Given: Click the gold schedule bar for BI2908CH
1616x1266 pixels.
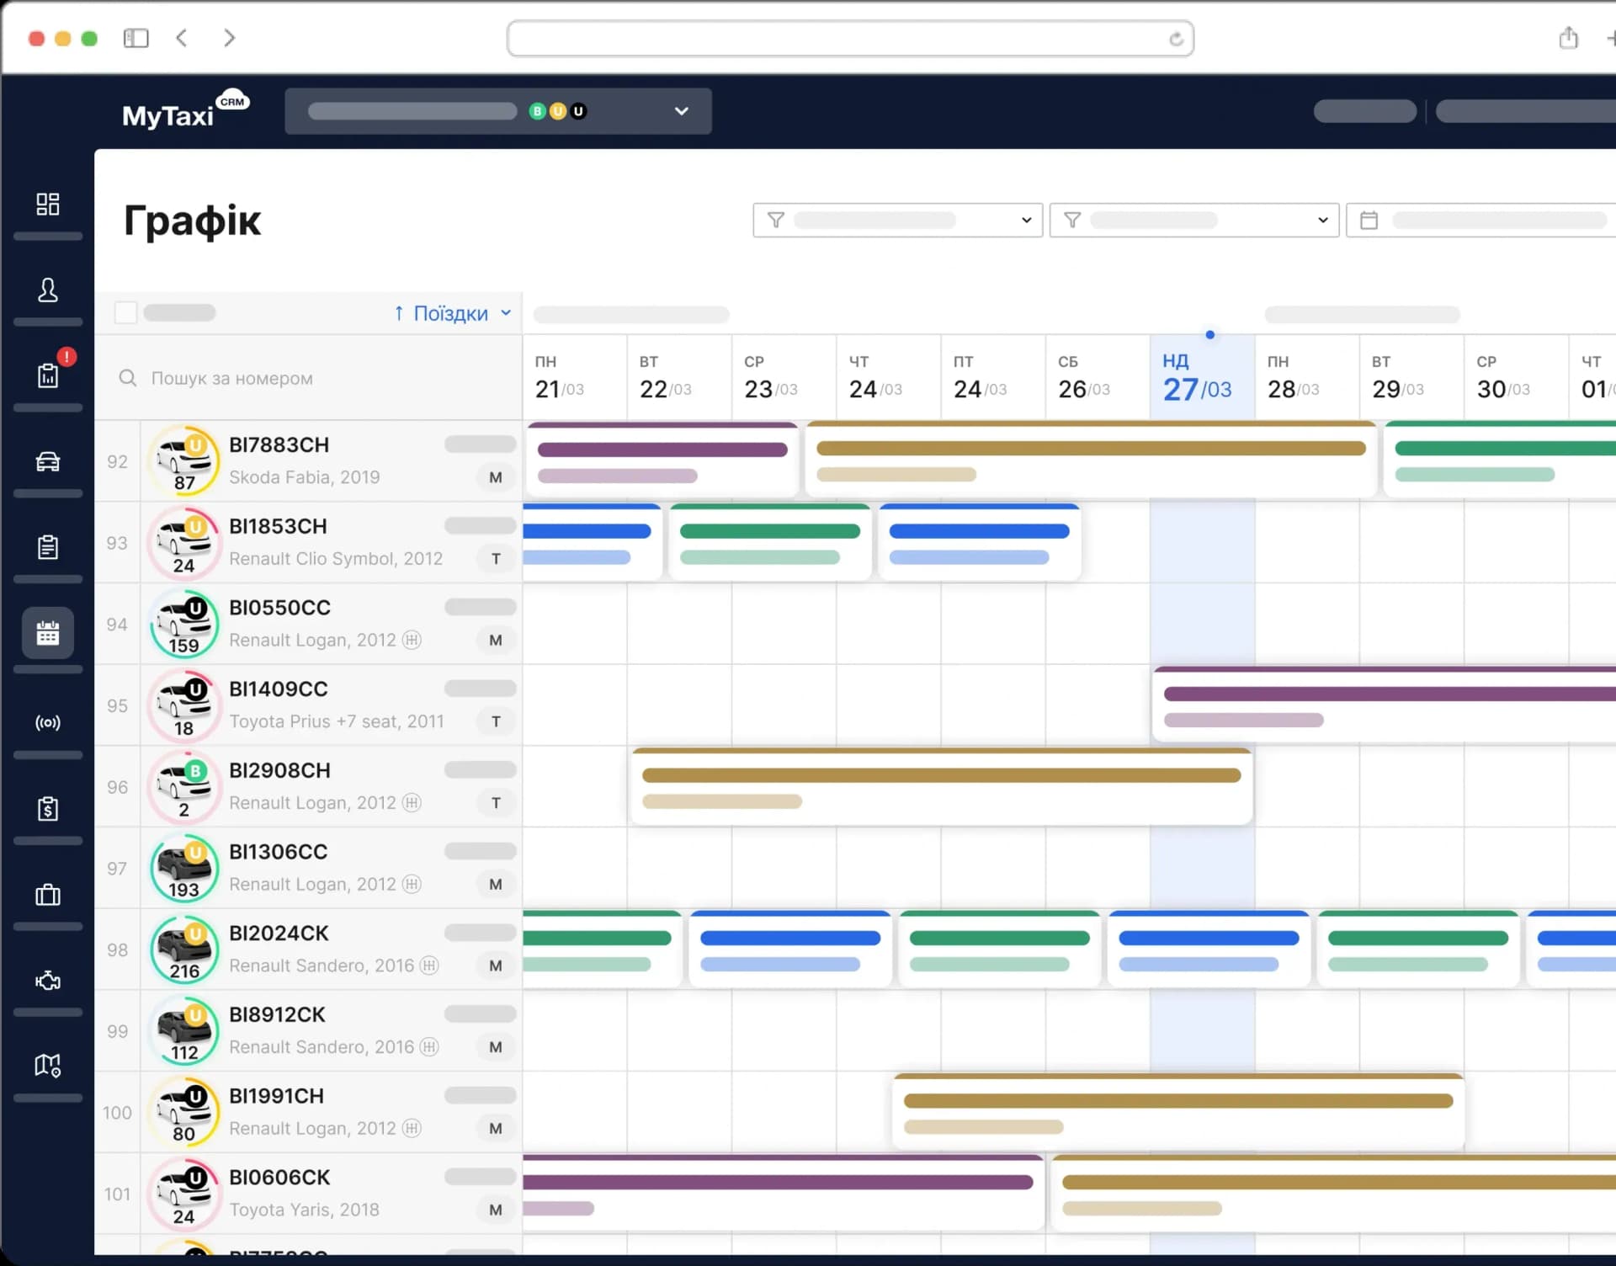Looking at the screenshot, I should coord(941,776).
